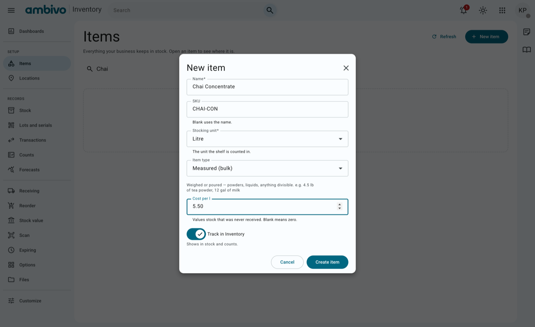
Task: View Expiring items
Action: pos(37,250)
